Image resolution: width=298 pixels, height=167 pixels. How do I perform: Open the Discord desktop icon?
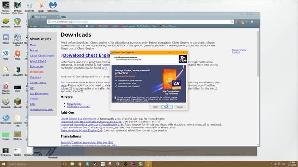click(6, 39)
